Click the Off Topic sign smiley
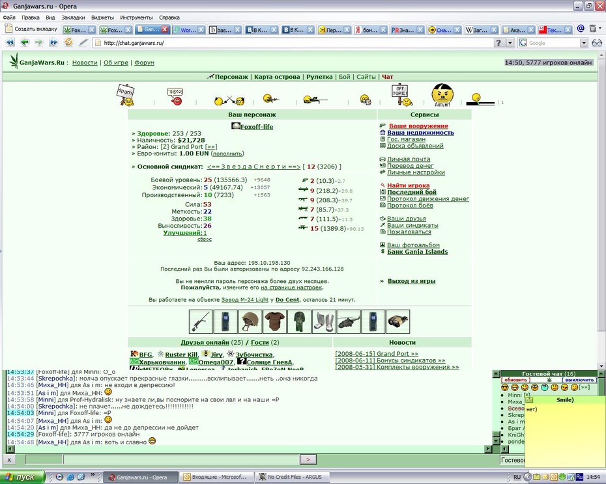Screen dimensions: 606x484 pos(401,95)
